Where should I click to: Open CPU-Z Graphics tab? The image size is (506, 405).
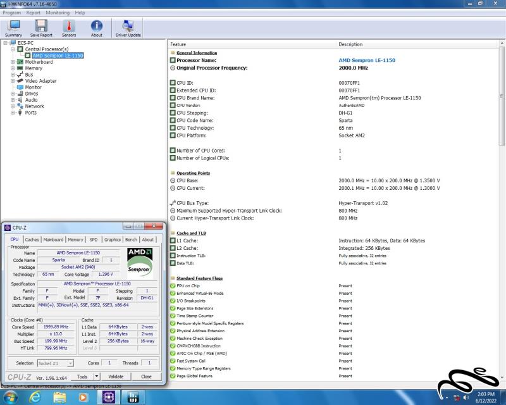pos(113,239)
